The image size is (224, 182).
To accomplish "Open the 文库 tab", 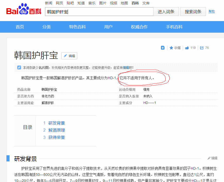I will [146, 3].
